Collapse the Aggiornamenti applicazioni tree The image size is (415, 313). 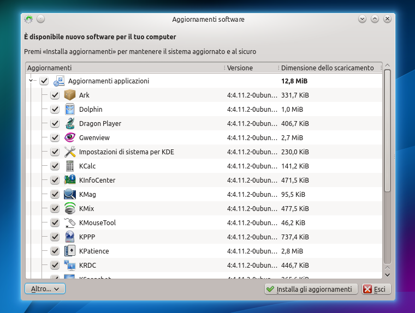pyautogui.click(x=31, y=80)
